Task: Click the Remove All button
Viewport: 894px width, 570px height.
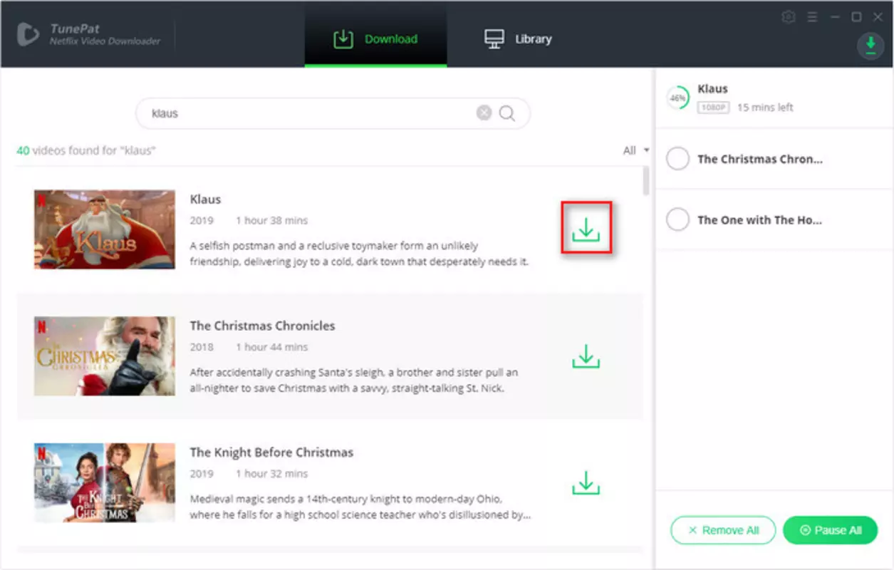Action: [x=723, y=530]
